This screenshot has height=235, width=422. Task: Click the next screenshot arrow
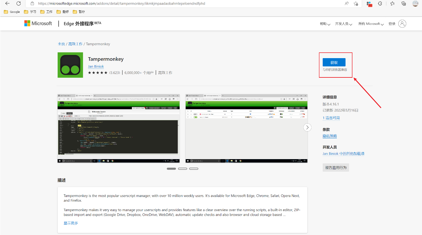coord(307,127)
